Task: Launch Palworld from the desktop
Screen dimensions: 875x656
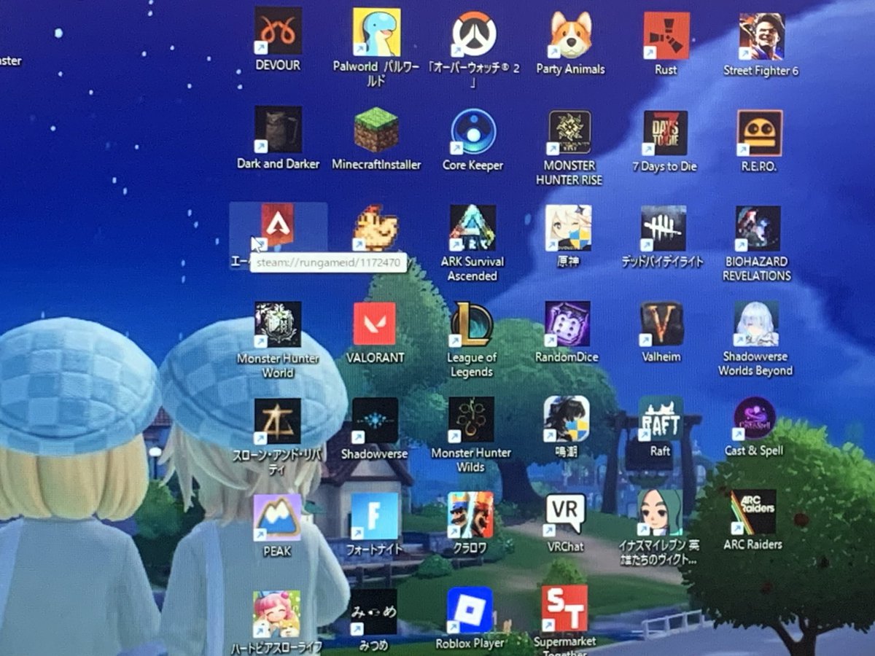Action: [x=376, y=32]
